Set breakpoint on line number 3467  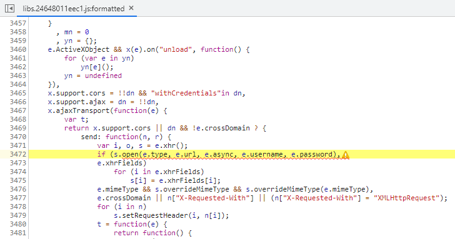coord(18,110)
